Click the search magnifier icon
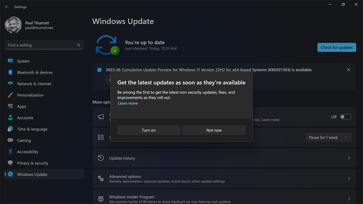Screen dimensions: 363x204 click(78, 45)
